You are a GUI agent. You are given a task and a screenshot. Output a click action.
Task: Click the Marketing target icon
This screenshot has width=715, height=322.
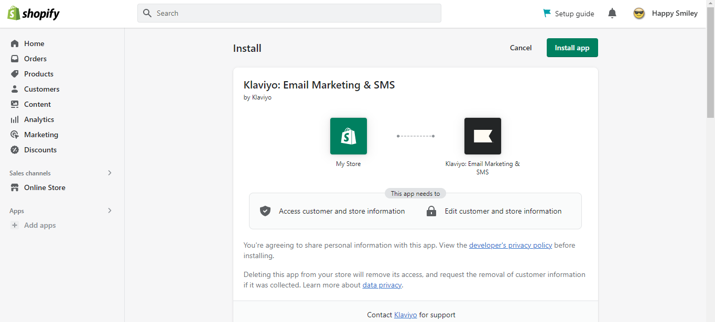click(15, 135)
